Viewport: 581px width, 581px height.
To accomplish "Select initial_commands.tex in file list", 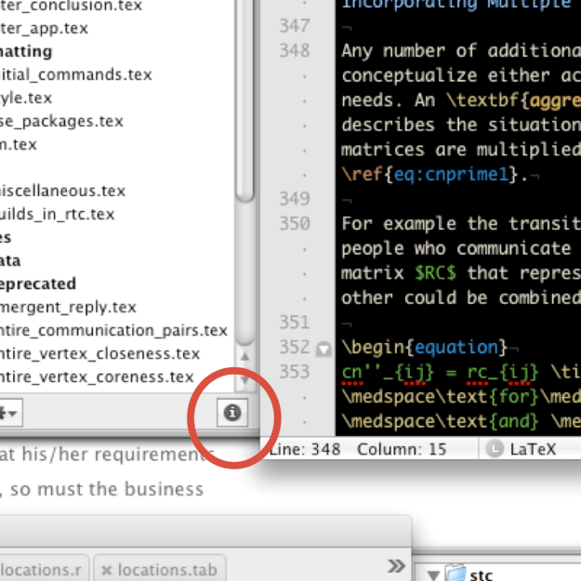I will [75, 75].
